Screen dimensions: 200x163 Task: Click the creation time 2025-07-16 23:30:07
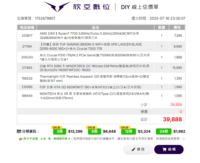(x=167, y=18)
